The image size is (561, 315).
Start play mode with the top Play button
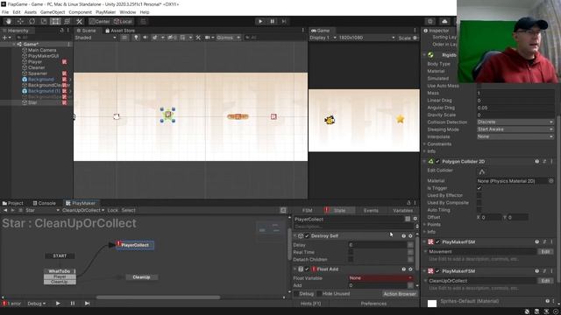point(260,21)
